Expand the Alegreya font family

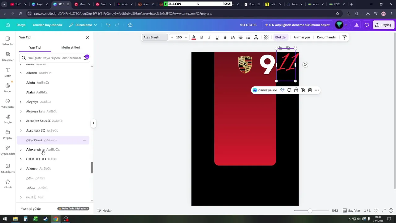pos(21,102)
